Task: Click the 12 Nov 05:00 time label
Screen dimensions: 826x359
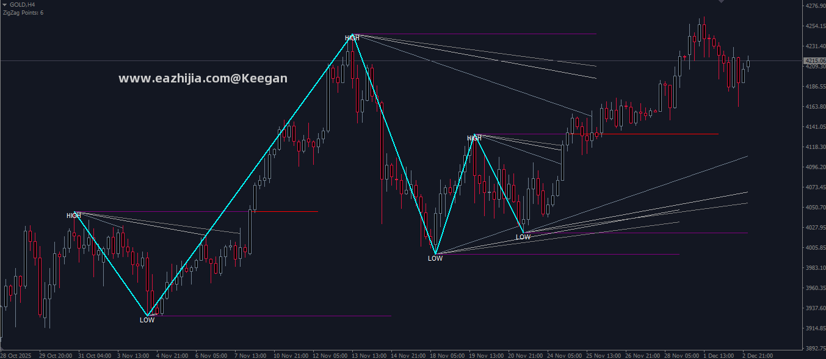Action: [x=330, y=355]
